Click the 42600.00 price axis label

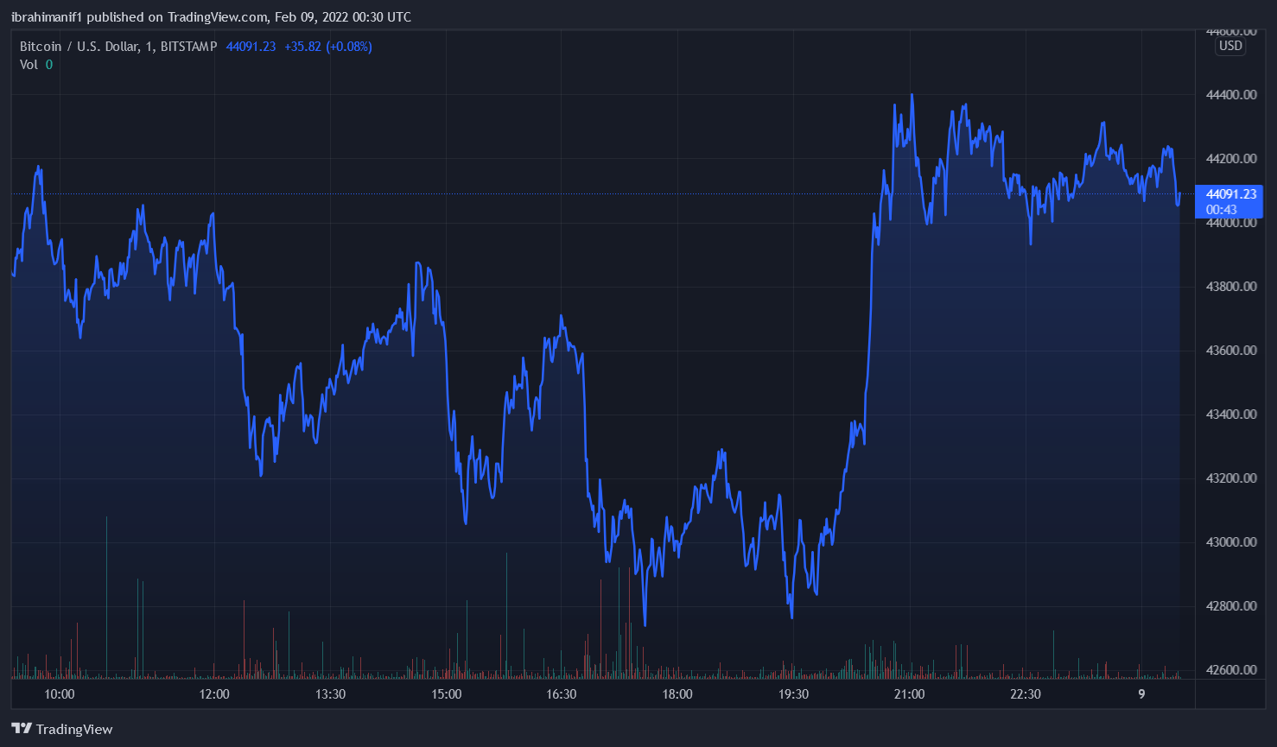point(1230,670)
